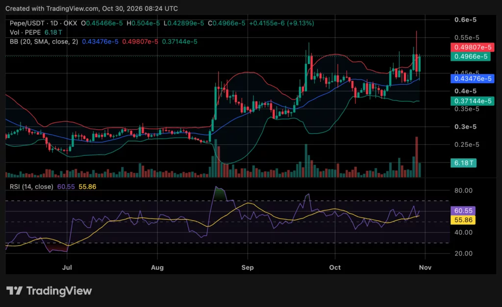Image resolution: width=502 pixels, height=307 pixels.
Task: Click the yellow 55.86 RSI axis tag
Action: point(463,220)
